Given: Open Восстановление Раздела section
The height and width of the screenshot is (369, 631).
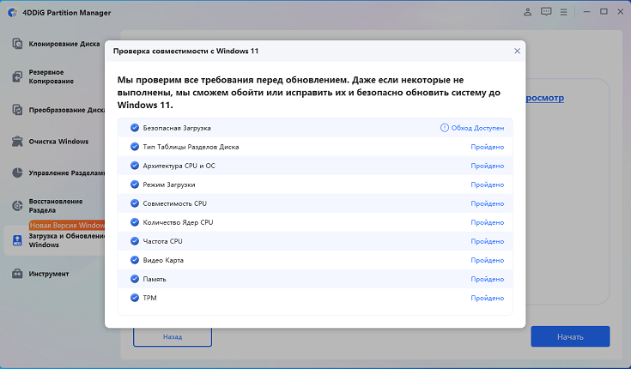Looking at the screenshot, I should 56,206.
